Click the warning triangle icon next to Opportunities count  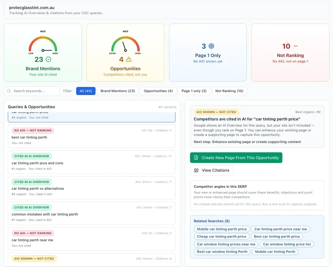point(129,59)
